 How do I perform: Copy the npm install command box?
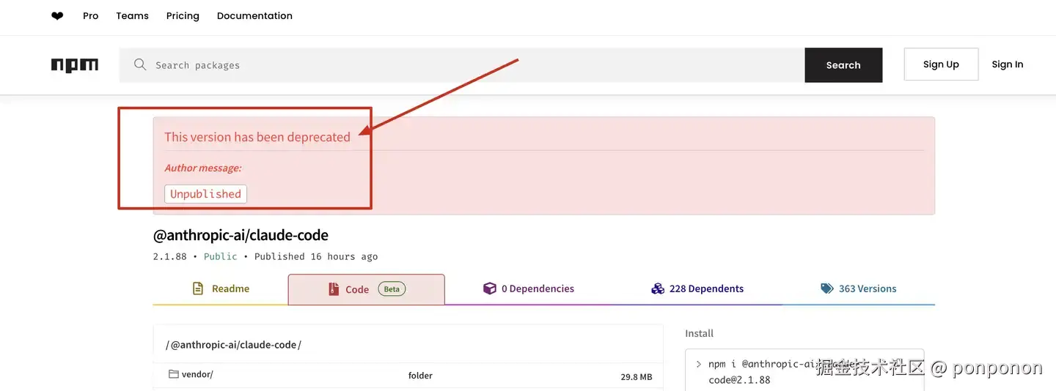pos(804,371)
